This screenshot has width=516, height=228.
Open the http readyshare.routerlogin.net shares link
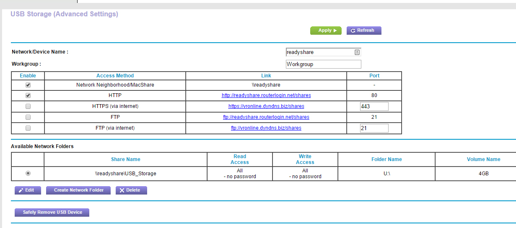(266, 95)
